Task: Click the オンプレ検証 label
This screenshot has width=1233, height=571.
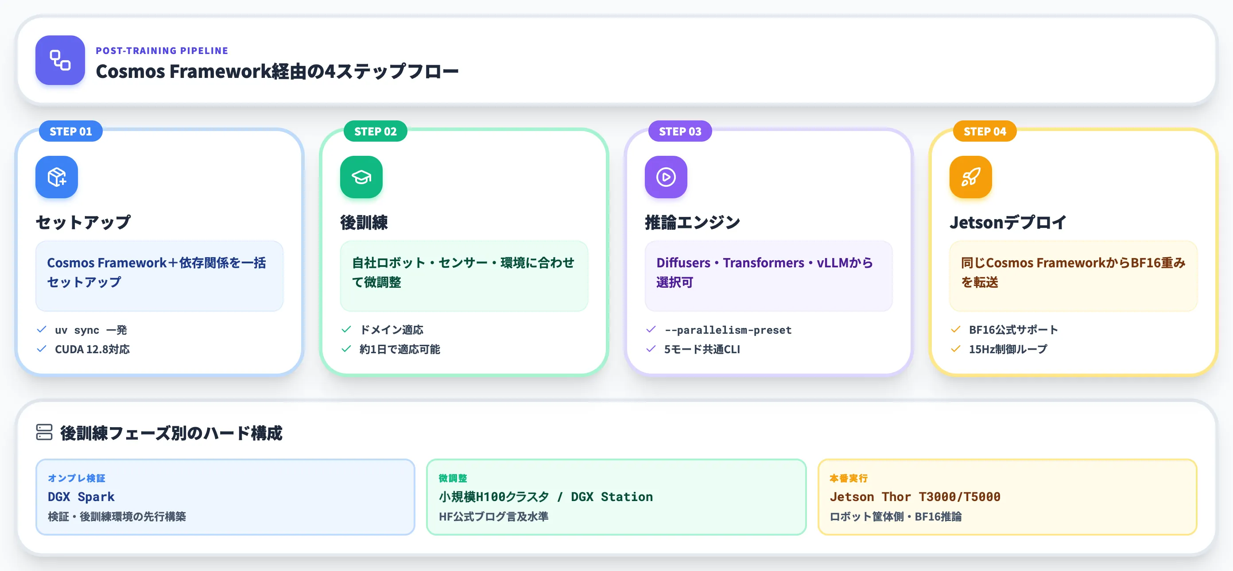Action: (77, 478)
